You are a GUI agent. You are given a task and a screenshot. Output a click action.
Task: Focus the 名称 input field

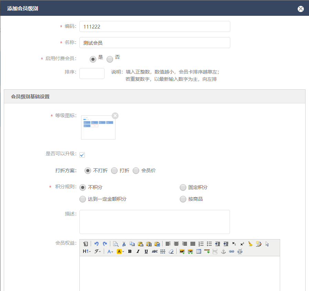155,43
